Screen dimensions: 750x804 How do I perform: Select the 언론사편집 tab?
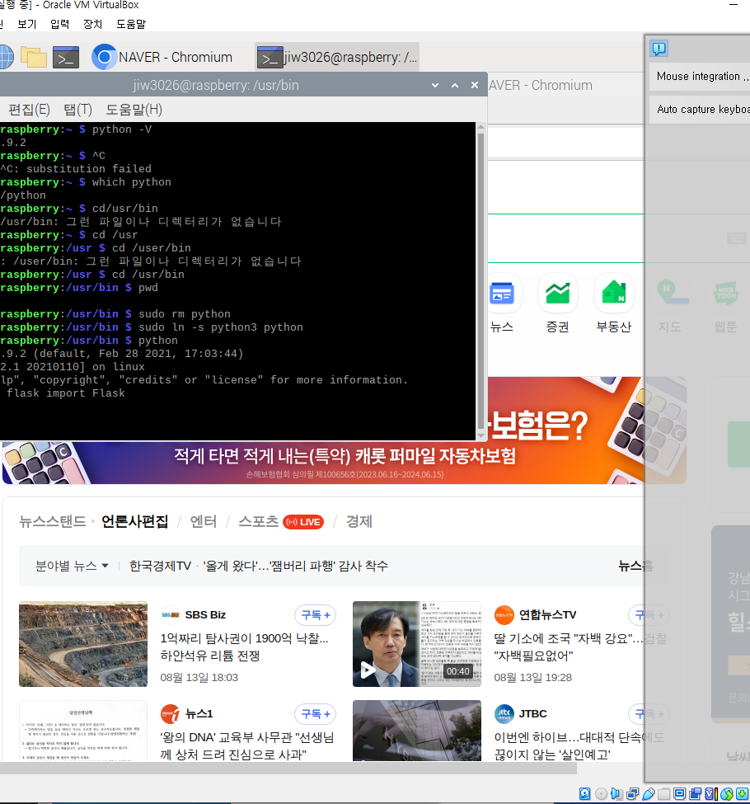click(x=135, y=521)
